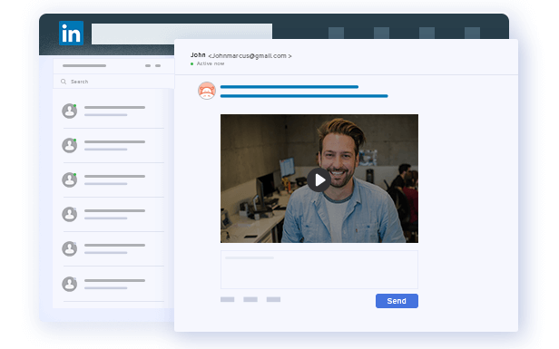Click inside the message text box
The width and height of the screenshot is (559, 349).
coord(319,269)
